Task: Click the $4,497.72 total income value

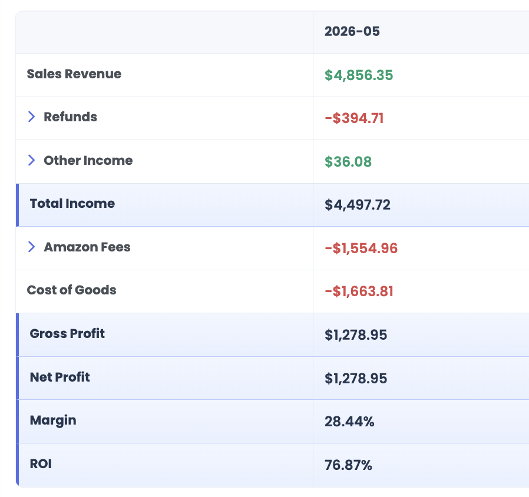Action: point(357,205)
